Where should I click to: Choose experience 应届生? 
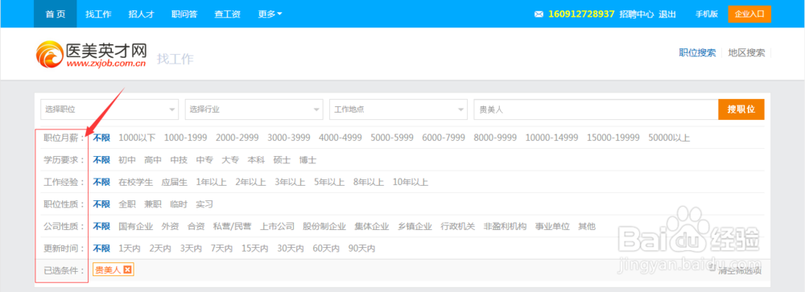point(175,182)
